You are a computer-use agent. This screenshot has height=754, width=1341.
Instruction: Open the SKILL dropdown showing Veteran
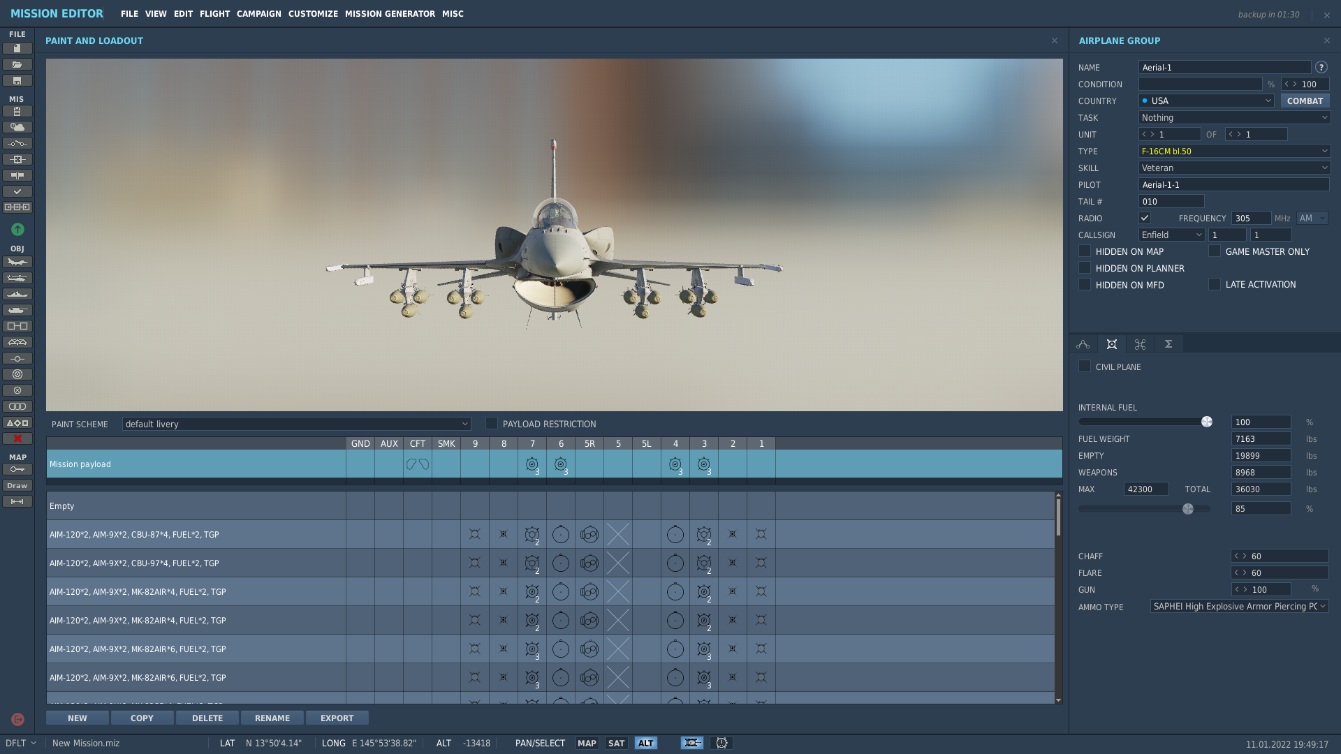pos(1234,168)
